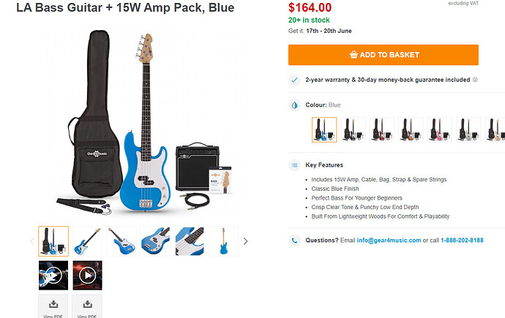Download the second View PDF document
505x318 pixels.
(x=87, y=306)
